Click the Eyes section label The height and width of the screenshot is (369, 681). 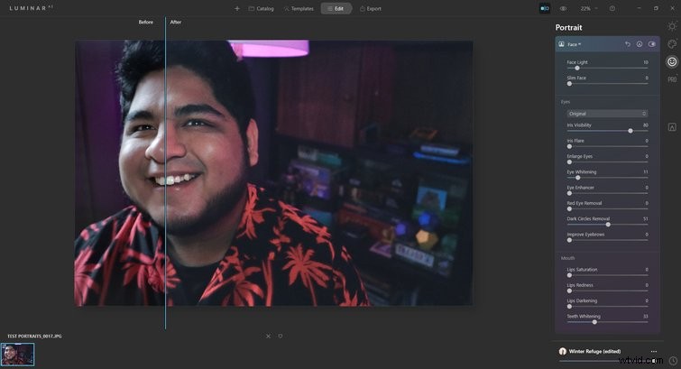(565, 102)
